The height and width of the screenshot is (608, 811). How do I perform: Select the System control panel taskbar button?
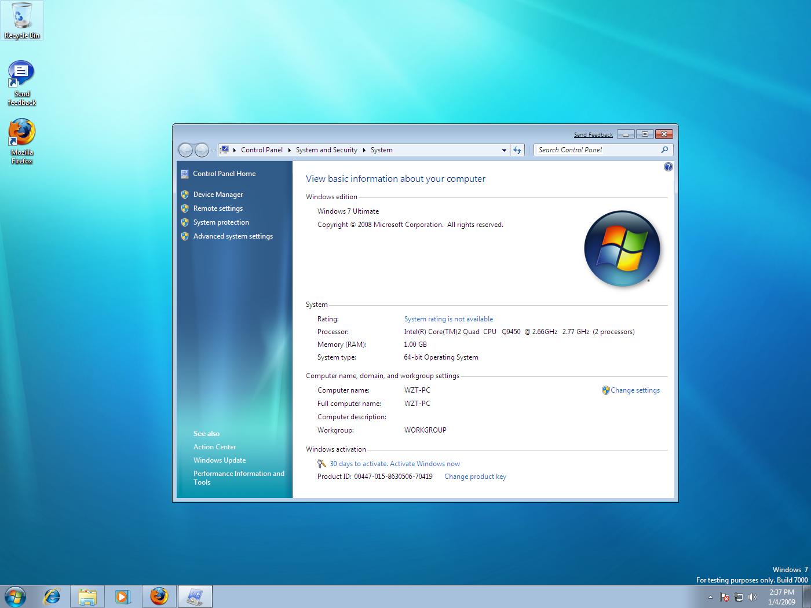[195, 596]
